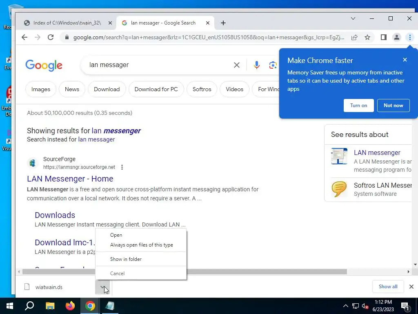Screen dimensions: 418x314
Task: Click the Chrome taskbar icon
Action: [x=90, y=306]
